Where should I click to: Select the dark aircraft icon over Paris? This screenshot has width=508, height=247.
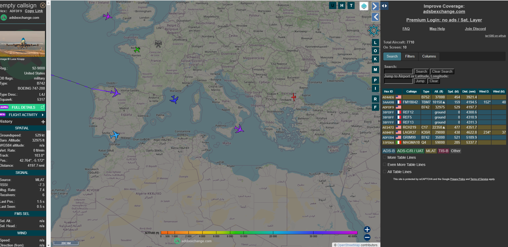158,44
